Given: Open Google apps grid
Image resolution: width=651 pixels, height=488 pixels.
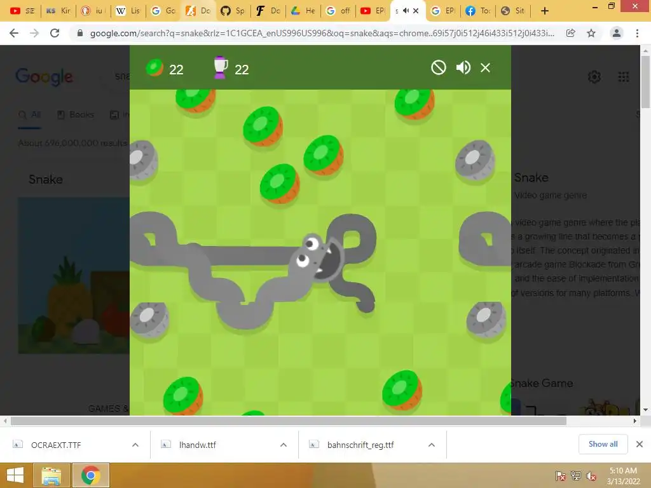Looking at the screenshot, I should (x=623, y=77).
